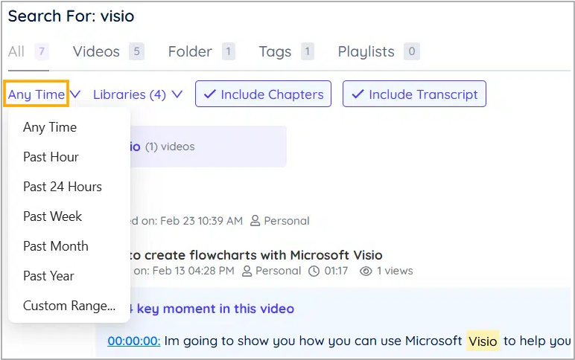This screenshot has height=360, width=575.
Task: Open the Tags tab
Action: tap(275, 51)
